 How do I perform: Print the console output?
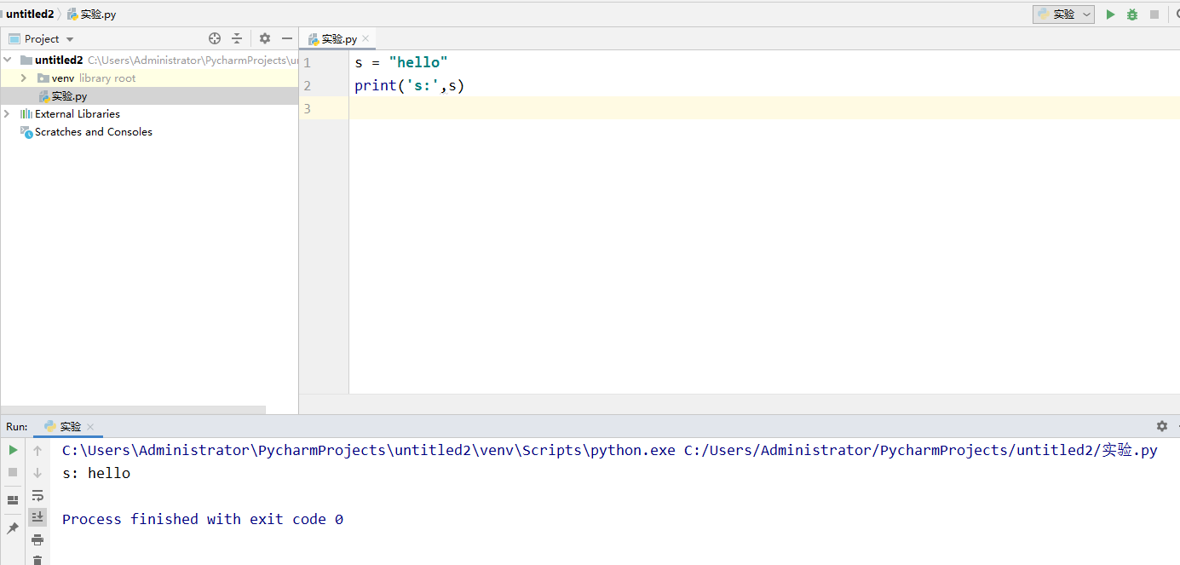point(37,539)
